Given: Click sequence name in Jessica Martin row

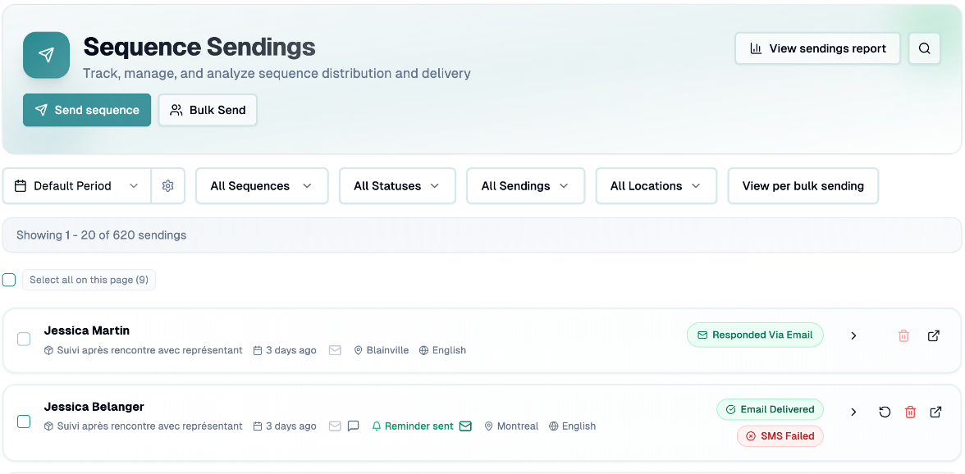Looking at the screenshot, I should coord(149,350).
